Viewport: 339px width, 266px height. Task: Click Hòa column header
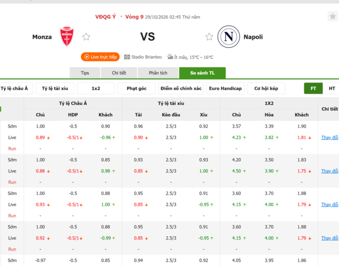(269, 115)
